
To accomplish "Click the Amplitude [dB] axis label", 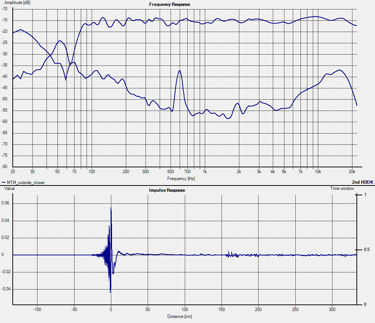I will pos(17,3).
